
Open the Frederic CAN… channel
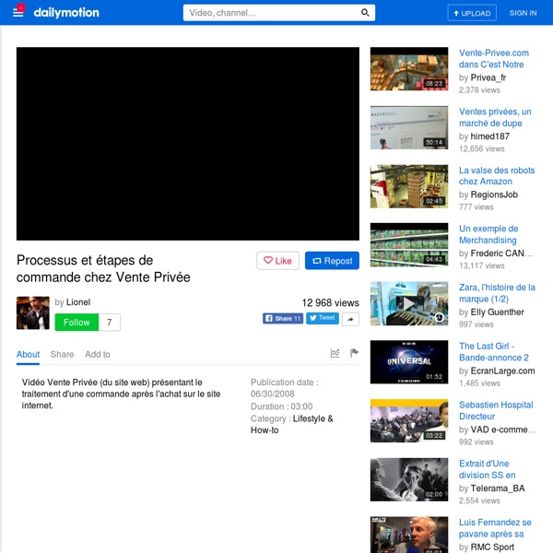pos(501,253)
